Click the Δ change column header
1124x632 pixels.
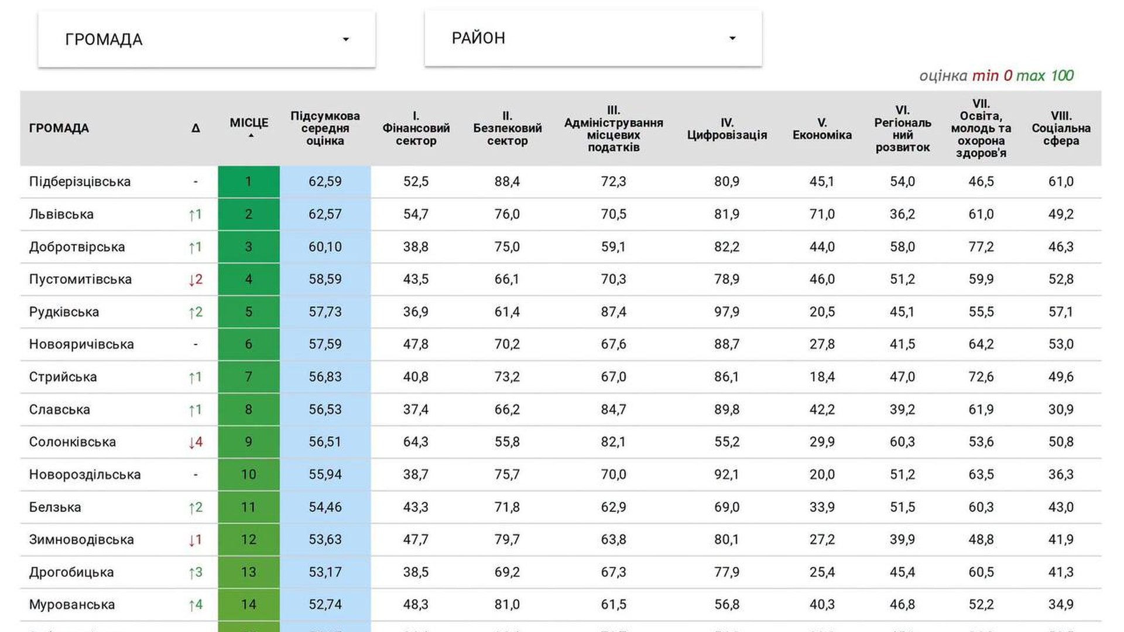pyautogui.click(x=196, y=128)
